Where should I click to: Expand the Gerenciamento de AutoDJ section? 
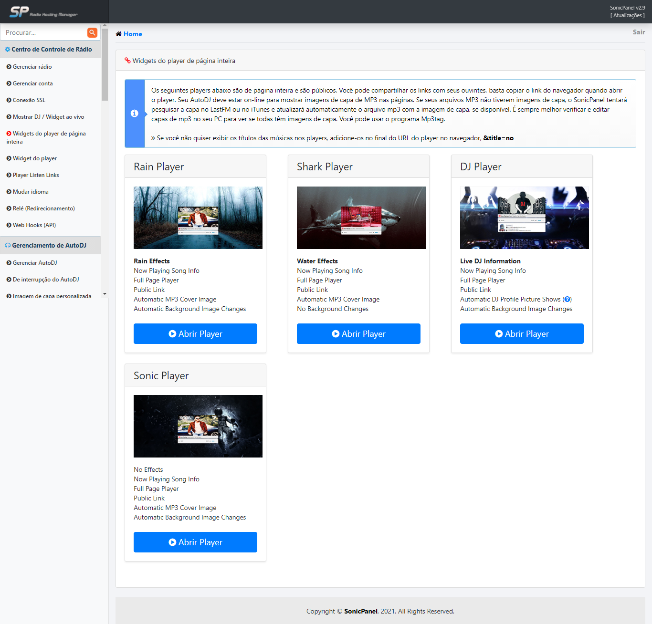point(49,246)
